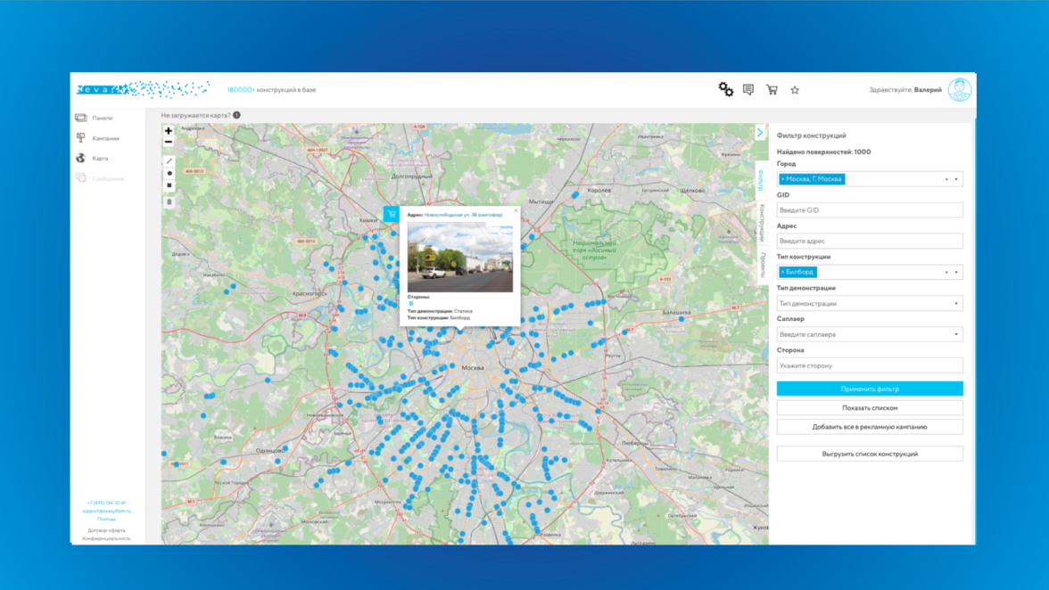Open favorites using the star icon
This screenshot has height=590, width=1049.
coord(795,89)
